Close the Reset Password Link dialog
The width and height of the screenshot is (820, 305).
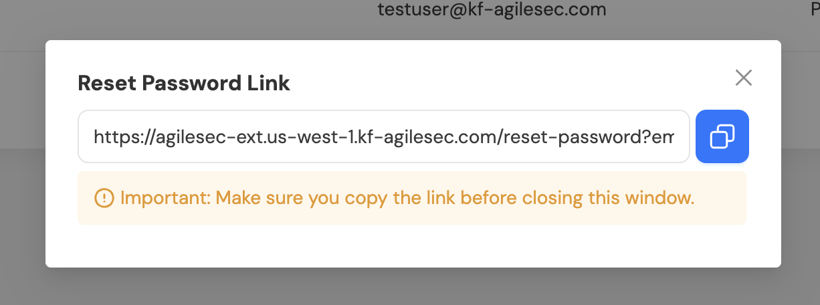pyautogui.click(x=744, y=78)
